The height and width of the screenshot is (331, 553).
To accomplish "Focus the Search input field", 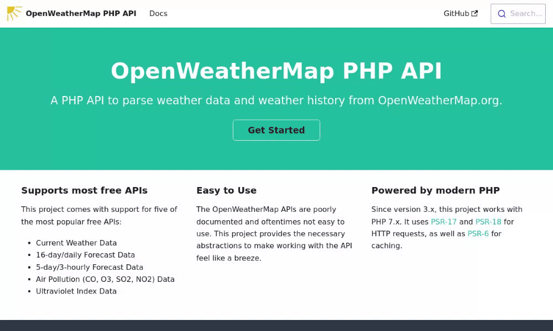I will coord(518,14).
